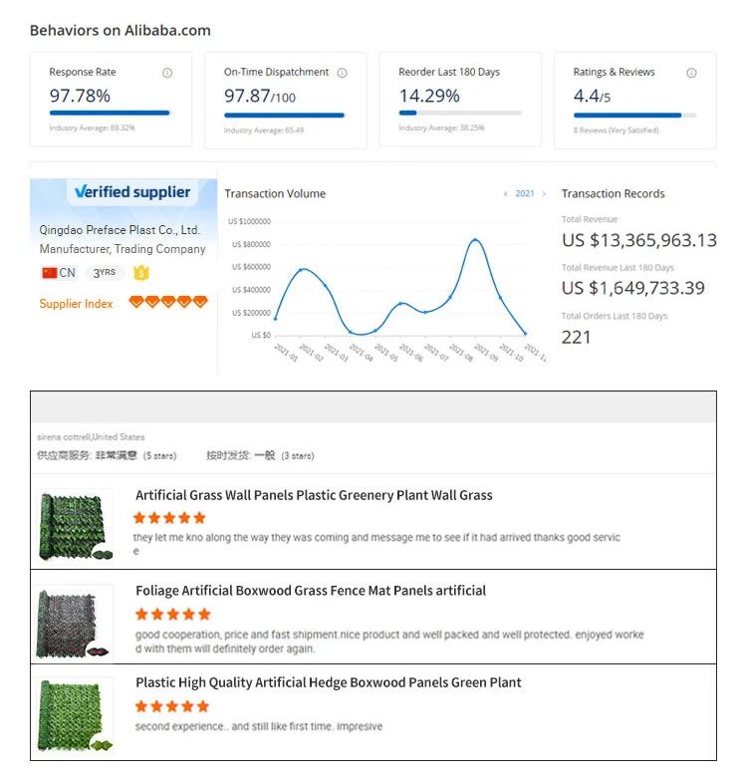Click the 4.4/5 rating value
The width and height of the screenshot is (747, 779).
pos(592,96)
